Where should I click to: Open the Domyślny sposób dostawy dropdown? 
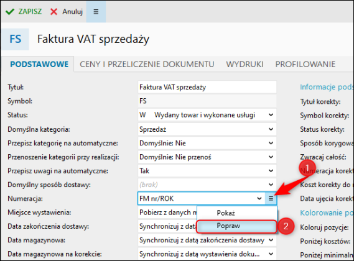pos(271,185)
